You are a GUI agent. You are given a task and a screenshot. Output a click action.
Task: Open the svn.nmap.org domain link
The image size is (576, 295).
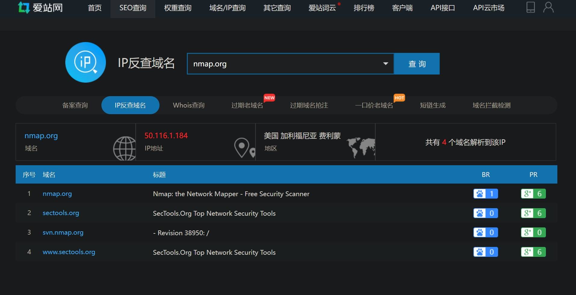click(63, 233)
